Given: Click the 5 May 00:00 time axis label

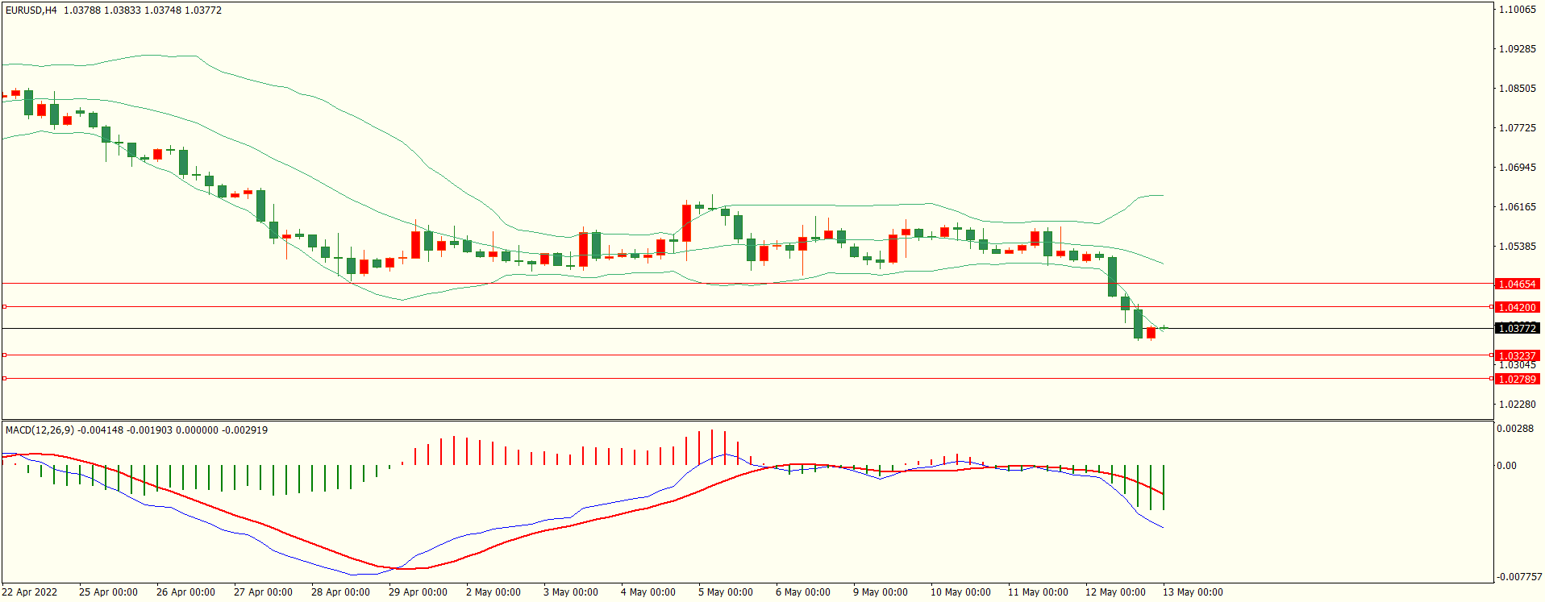Looking at the screenshot, I should pyautogui.click(x=726, y=592).
